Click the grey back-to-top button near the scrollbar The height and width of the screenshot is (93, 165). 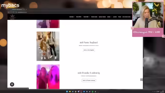[x=142, y=80]
